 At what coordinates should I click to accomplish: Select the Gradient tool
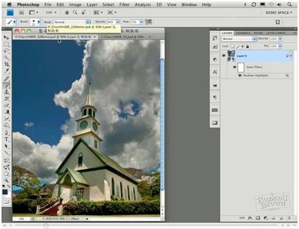pos(6,112)
